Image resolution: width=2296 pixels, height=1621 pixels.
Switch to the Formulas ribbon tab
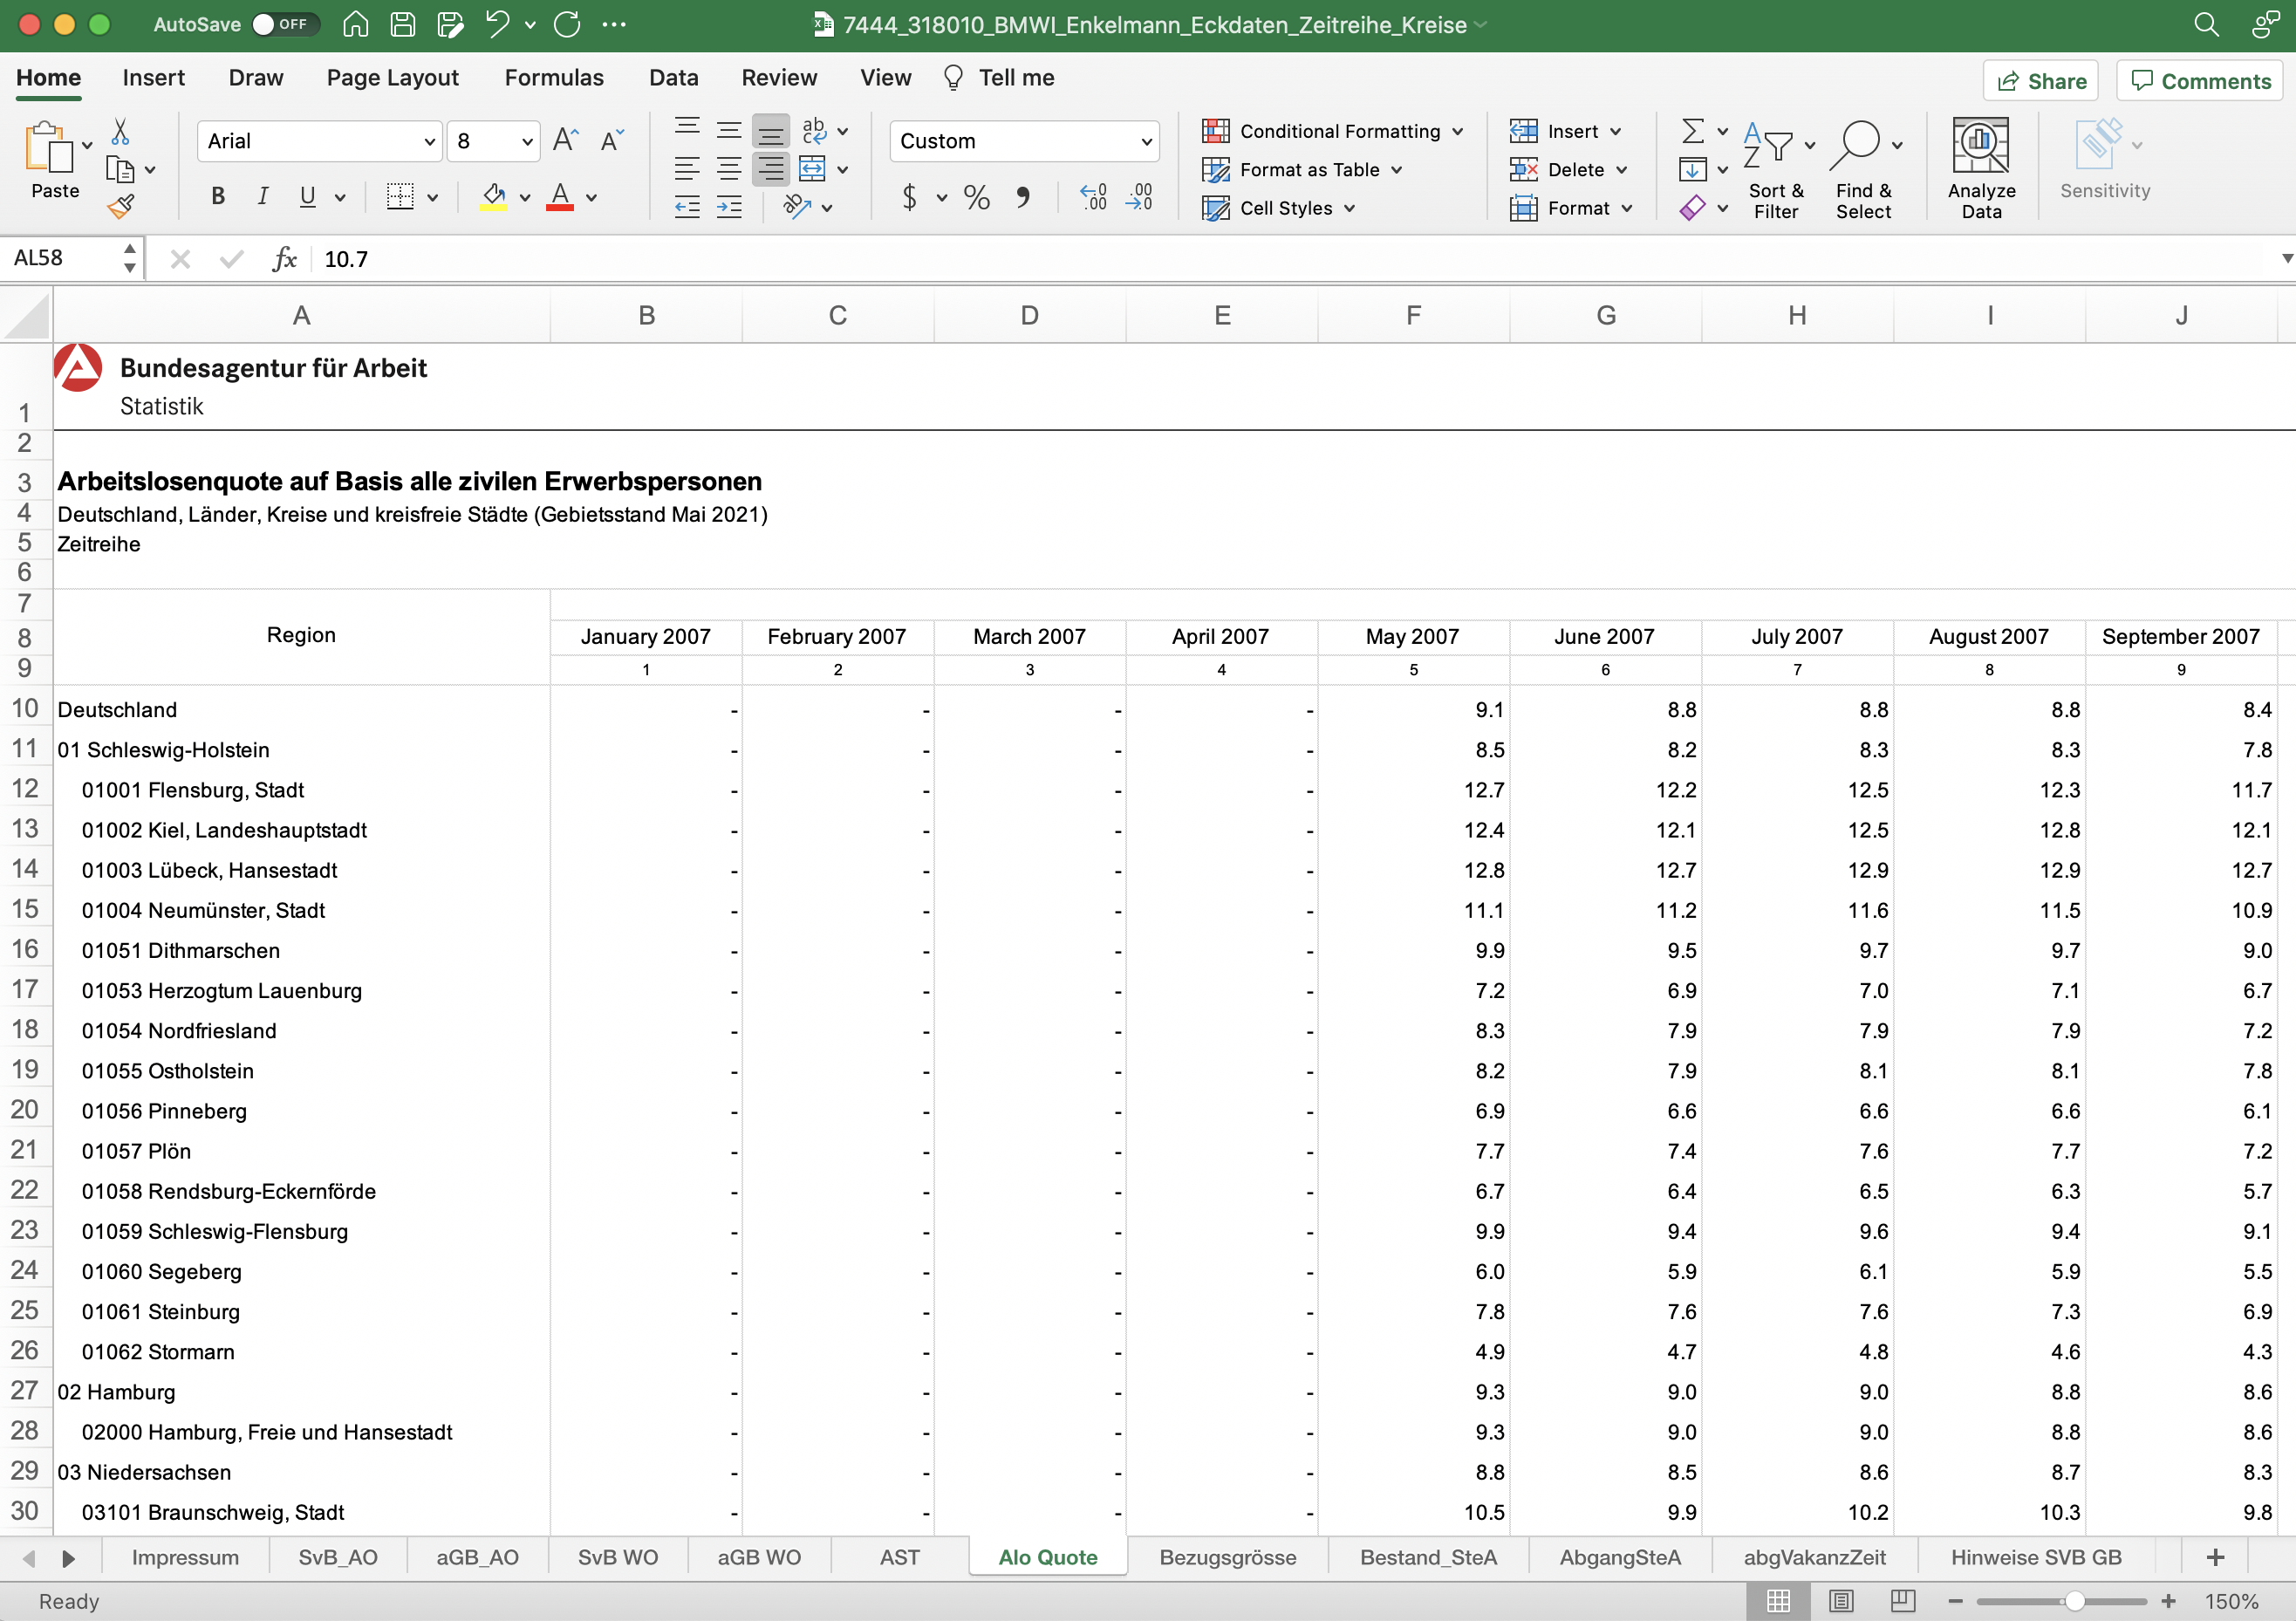point(552,77)
